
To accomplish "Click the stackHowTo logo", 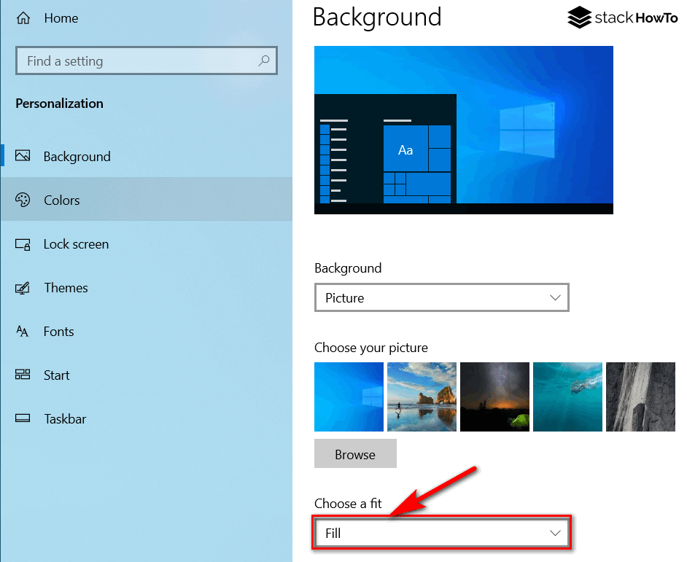I will click(x=622, y=17).
